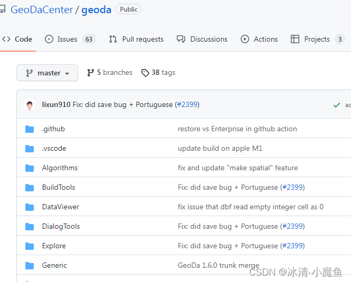Open #2399 link in DialogTools row
This screenshot has width=351, height=282.
(292, 226)
